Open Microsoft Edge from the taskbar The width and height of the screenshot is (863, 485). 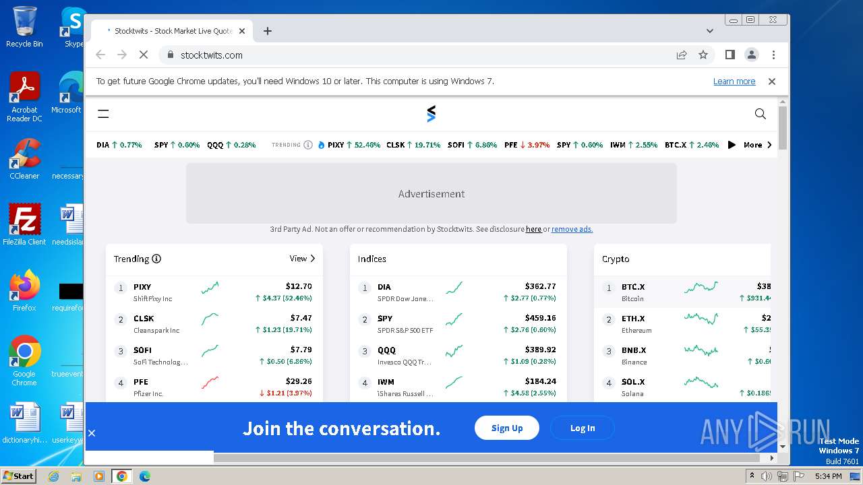(144, 476)
